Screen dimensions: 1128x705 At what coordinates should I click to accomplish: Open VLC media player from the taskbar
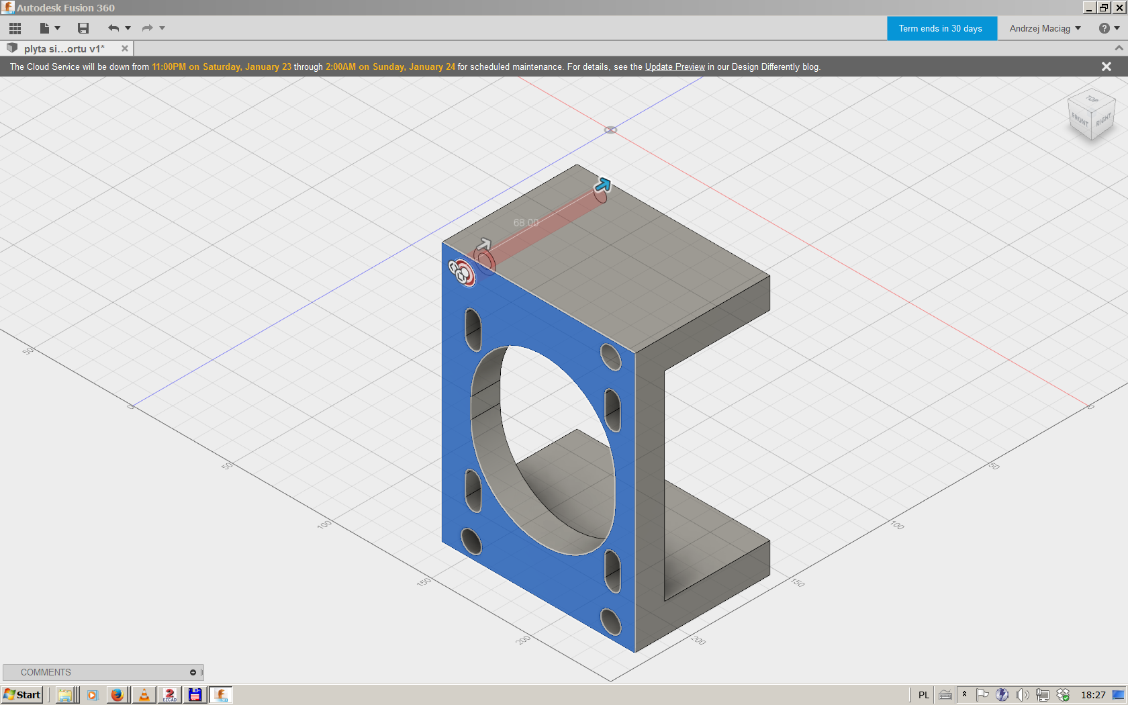144,695
